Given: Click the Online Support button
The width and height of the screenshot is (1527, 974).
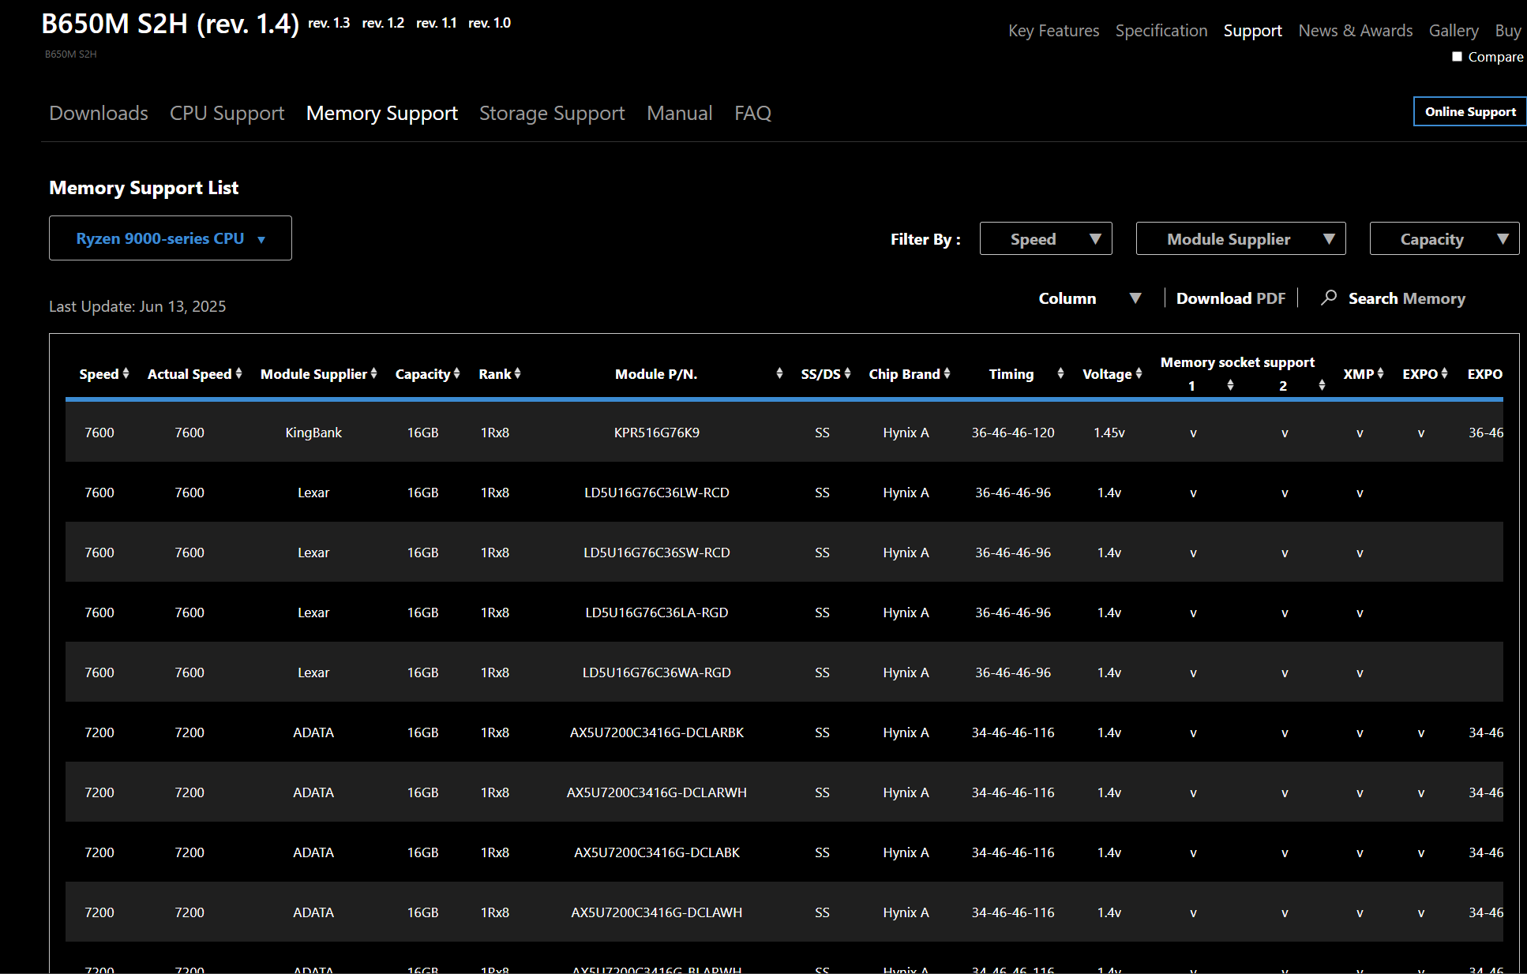Looking at the screenshot, I should tap(1470, 111).
